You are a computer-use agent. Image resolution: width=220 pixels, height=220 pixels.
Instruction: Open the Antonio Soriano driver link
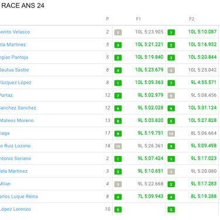click(x=15, y=158)
